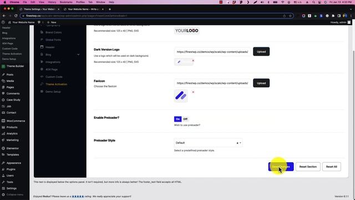Click the Reset All button
Viewport: 355px width, 200px height.
click(332, 167)
